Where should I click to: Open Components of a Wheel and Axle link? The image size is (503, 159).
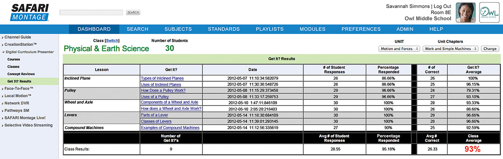[x=169, y=102]
